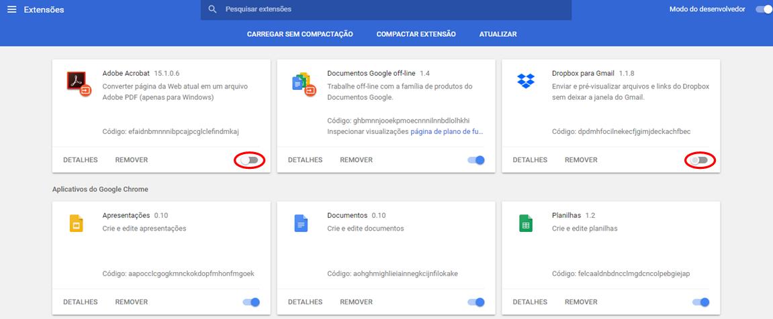Enable the Dropbox para Gmail extension
Viewport: 773px width, 319px height.
700,160
